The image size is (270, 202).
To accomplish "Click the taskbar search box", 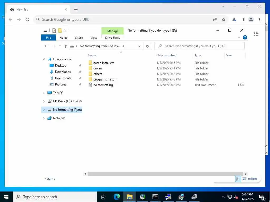I will pos(55,197).
